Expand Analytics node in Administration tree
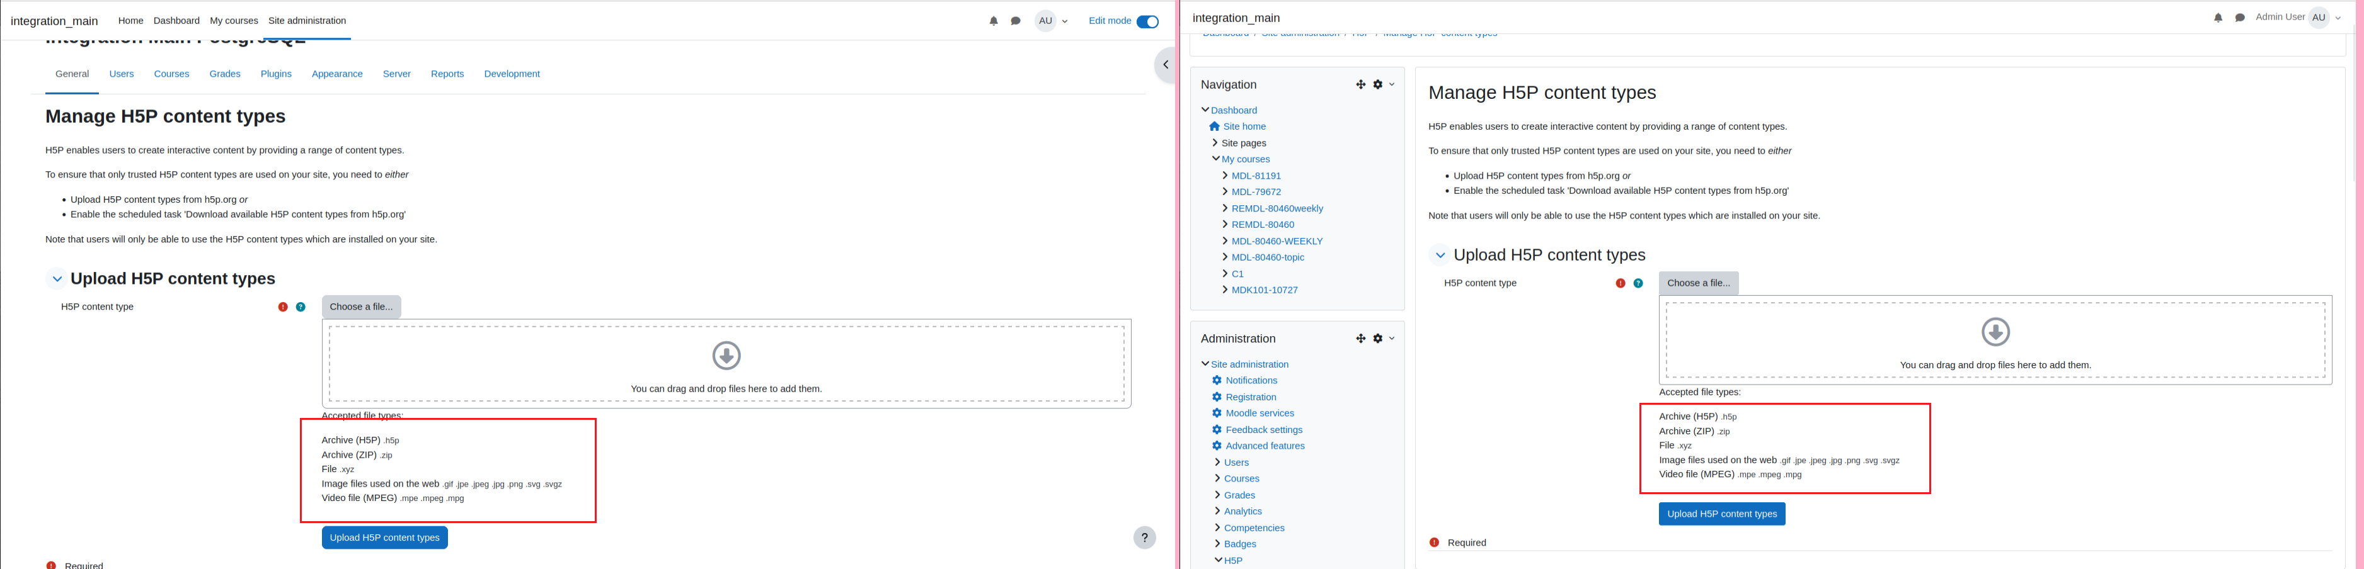The width and height of the screenshot is (2364, 569). [x=1217, y=511]
